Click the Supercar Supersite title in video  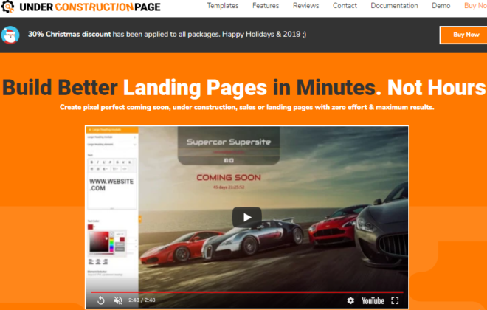(229, 142)
